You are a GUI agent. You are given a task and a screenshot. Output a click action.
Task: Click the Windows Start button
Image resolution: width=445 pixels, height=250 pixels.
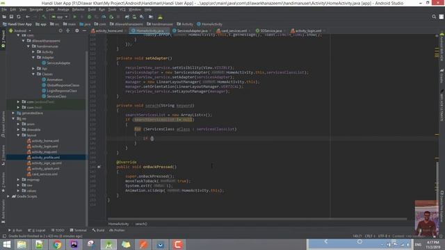[x=6, y=244]
